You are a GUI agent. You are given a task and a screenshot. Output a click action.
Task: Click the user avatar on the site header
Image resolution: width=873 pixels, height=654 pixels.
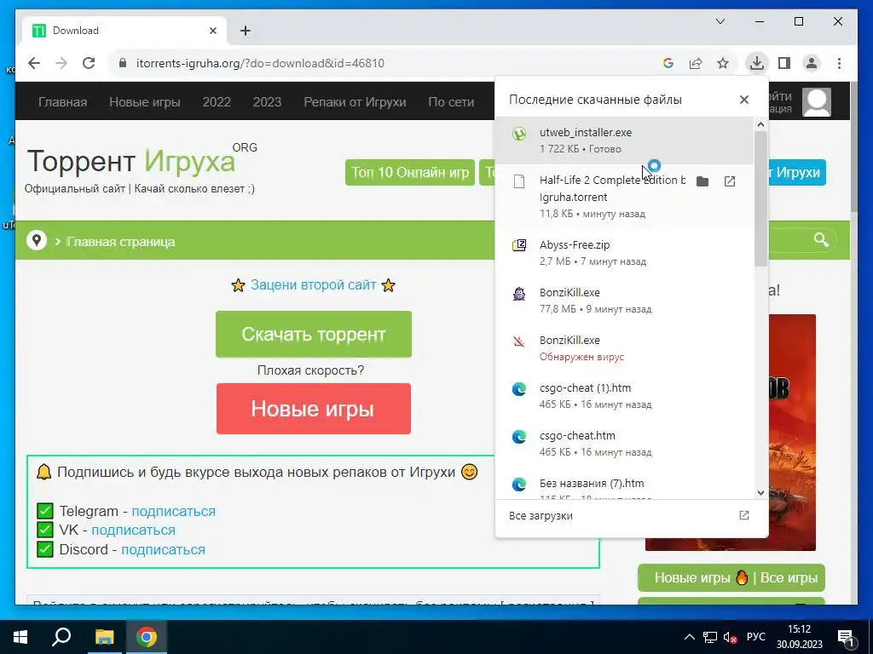(817, 102)
